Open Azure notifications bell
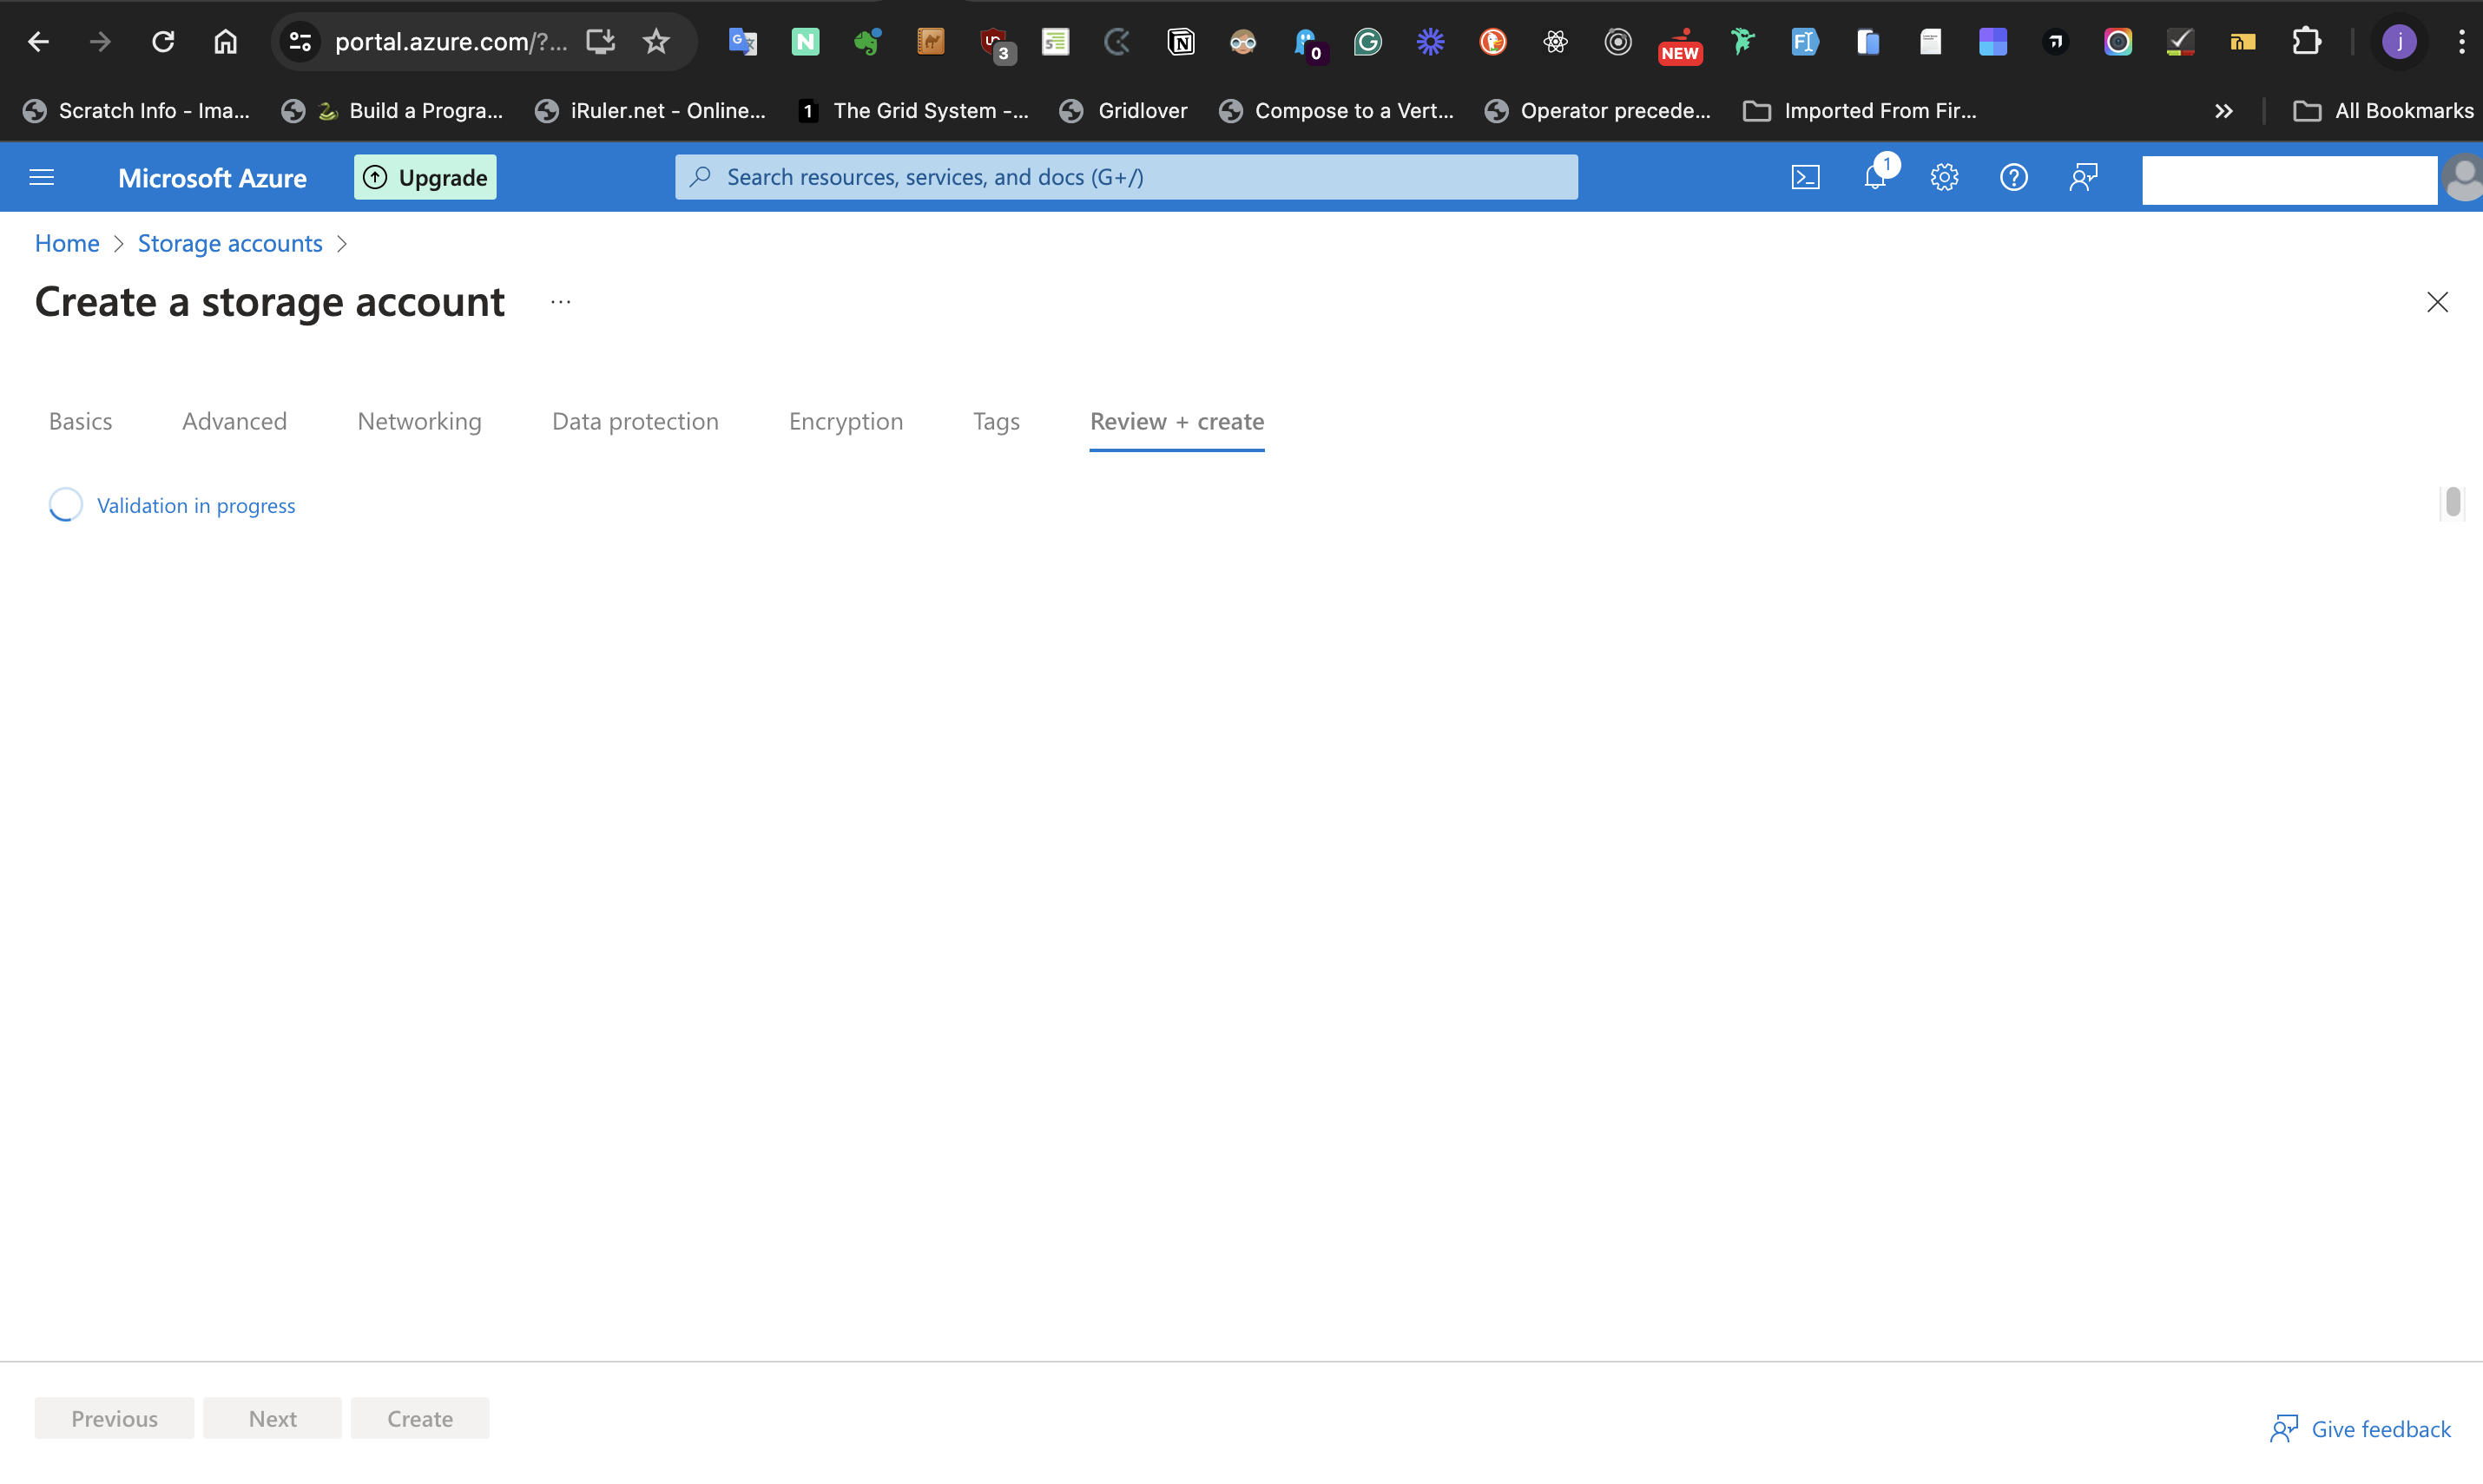 (x=1876, y=176)
